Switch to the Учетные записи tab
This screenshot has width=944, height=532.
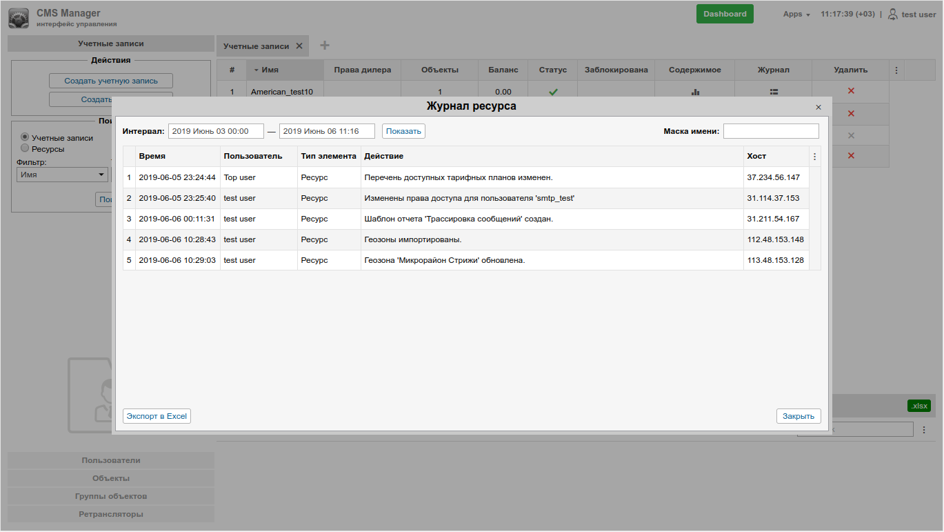(x=256, y=45)
